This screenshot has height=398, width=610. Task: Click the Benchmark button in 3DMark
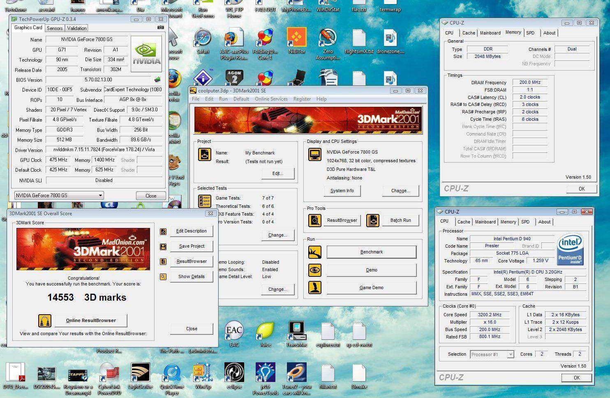point(372,252)
